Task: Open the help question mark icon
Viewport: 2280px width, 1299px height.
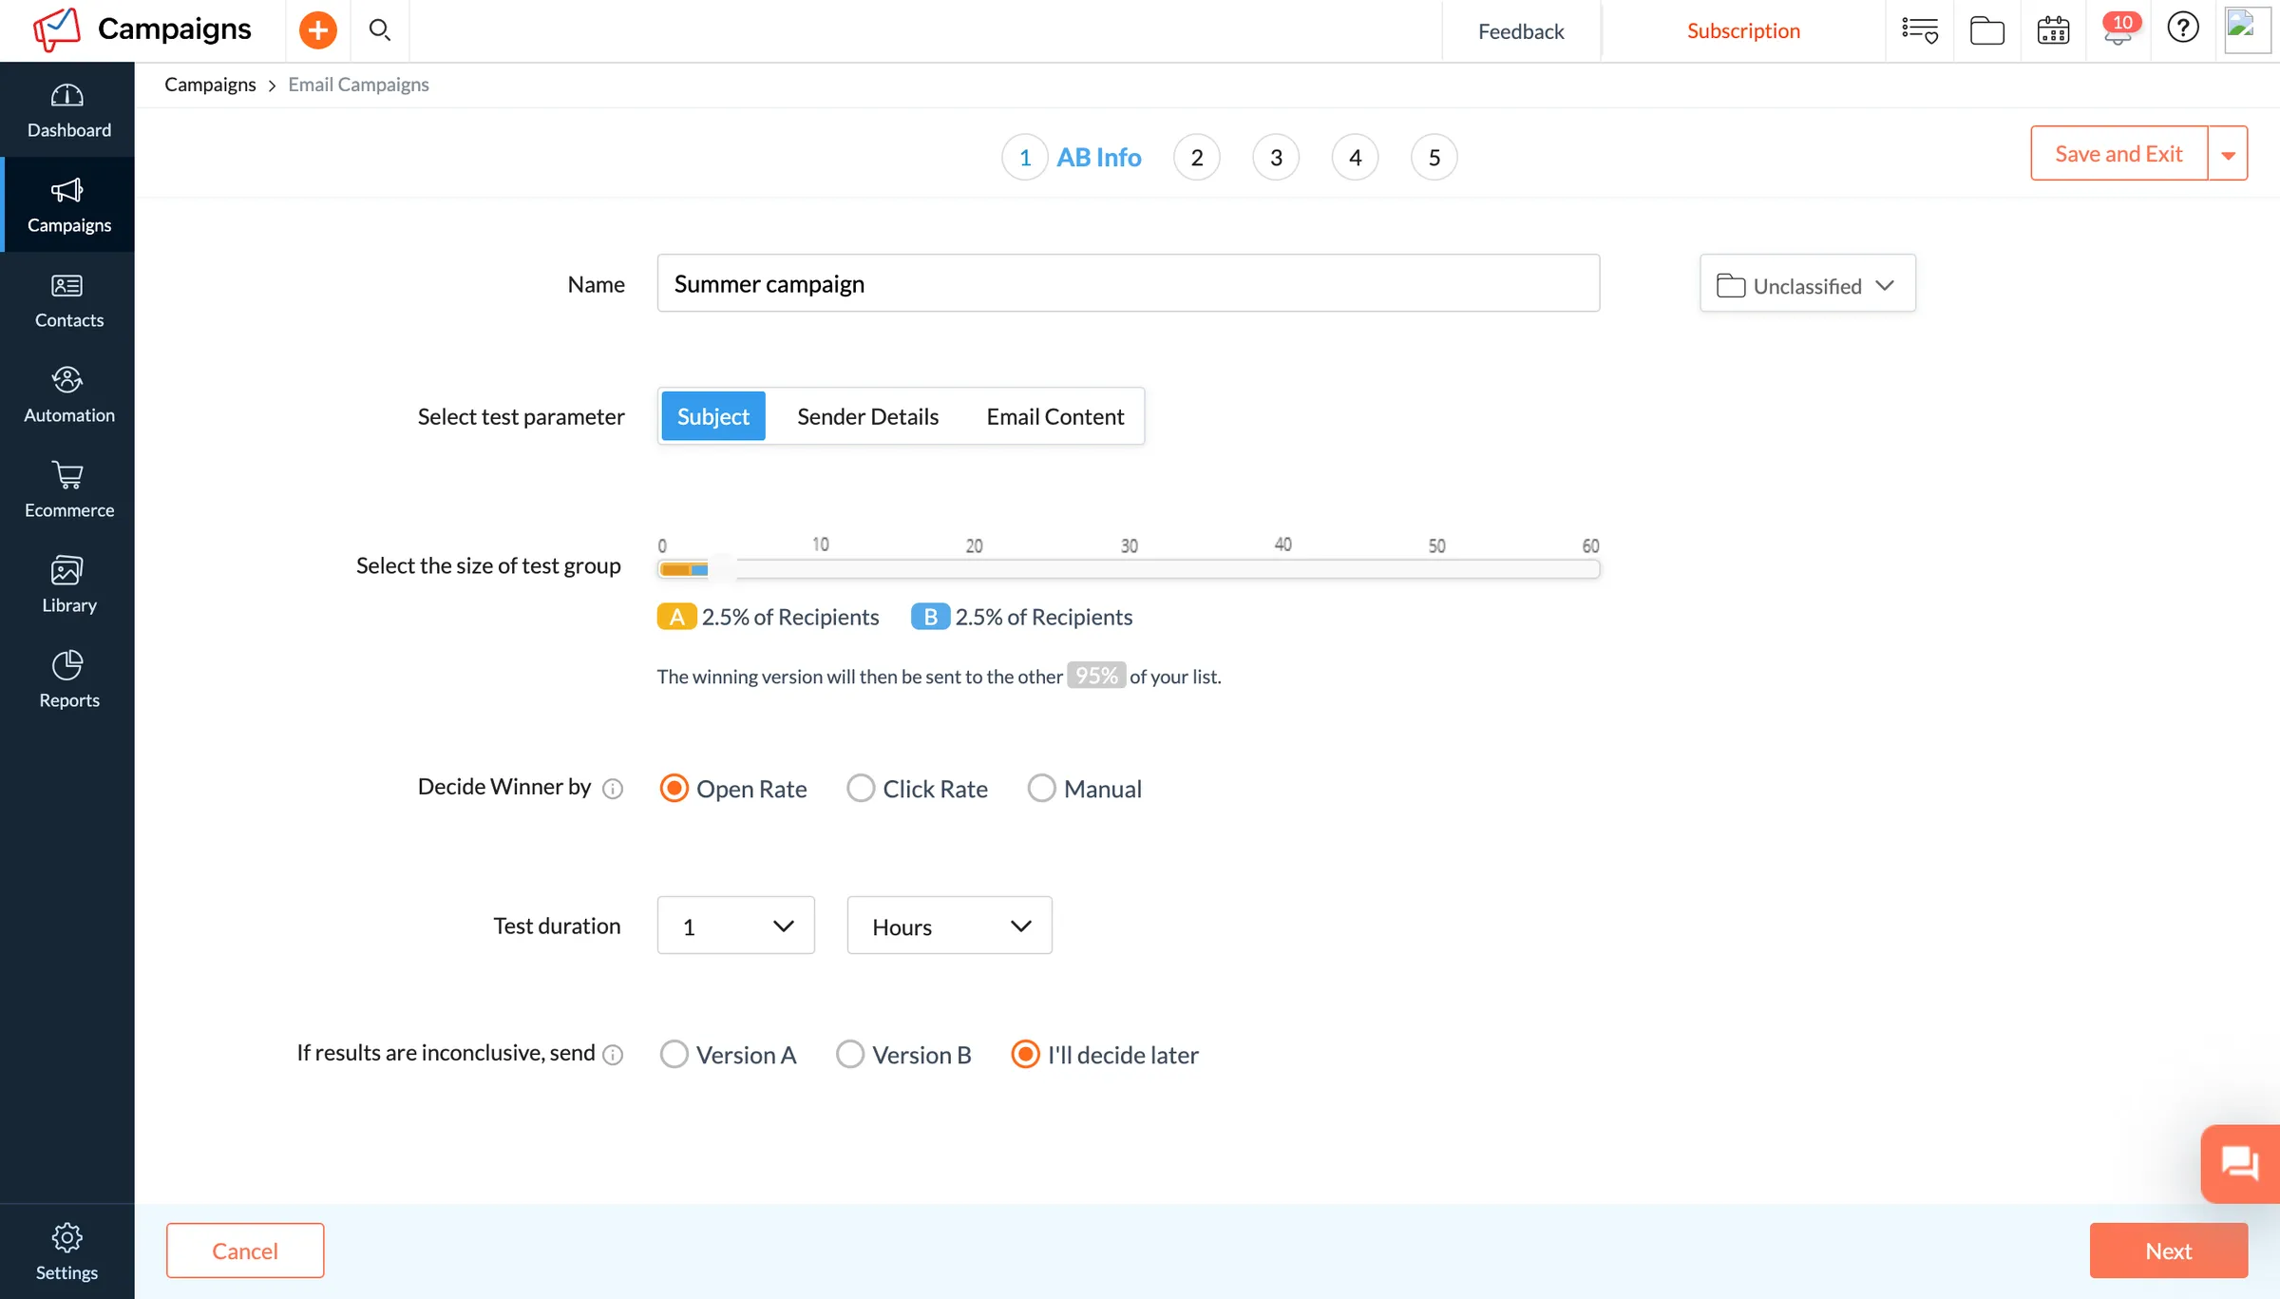Action: point(2182,28)
